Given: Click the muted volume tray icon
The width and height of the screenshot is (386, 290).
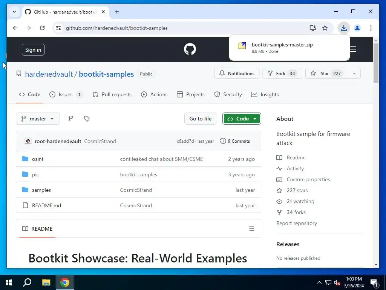Looking at the screenshot, I should coord(337,282).
